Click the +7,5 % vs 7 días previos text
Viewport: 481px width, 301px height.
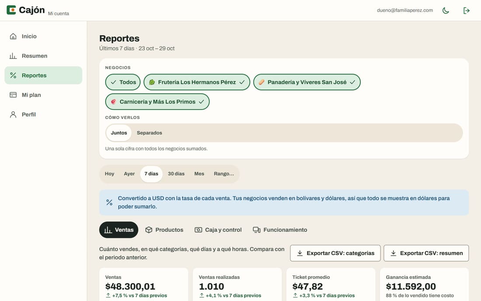point(139,295)
